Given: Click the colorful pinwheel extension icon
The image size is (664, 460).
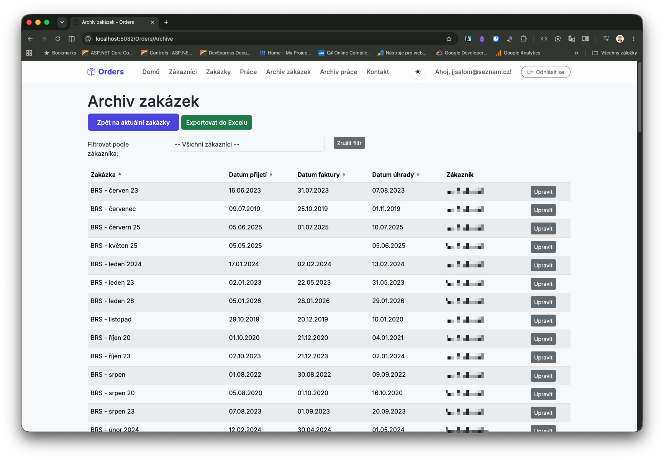Looking at the screenshot, I should coord(510,39).
